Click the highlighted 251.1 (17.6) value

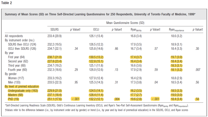click(x=55, y=99)
